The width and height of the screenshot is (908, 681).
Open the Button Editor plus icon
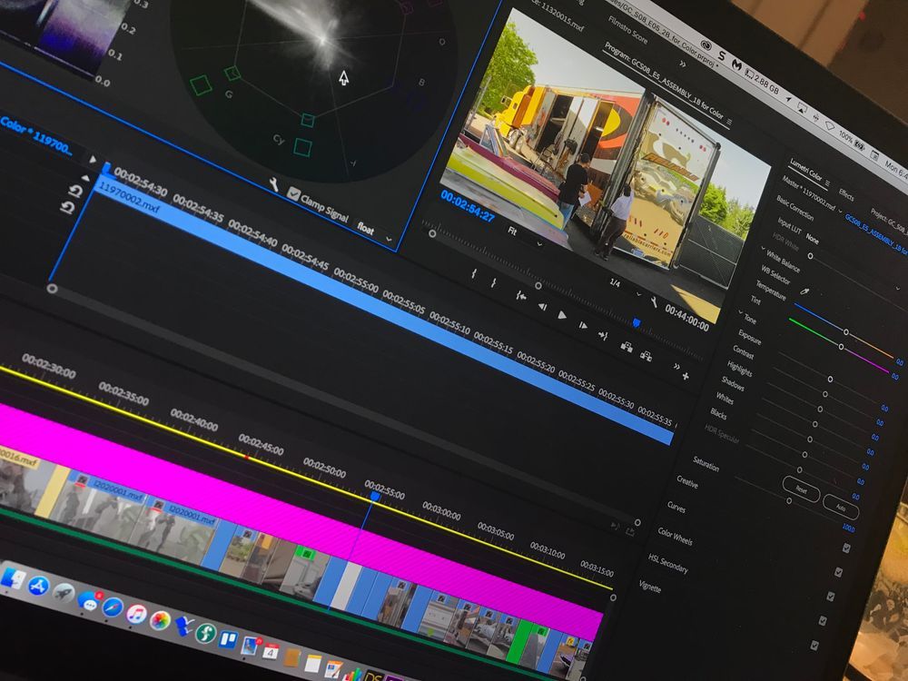[x=686, y=377]
